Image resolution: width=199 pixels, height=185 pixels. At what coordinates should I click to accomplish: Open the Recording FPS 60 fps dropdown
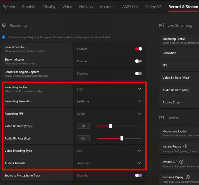point(109,114)
